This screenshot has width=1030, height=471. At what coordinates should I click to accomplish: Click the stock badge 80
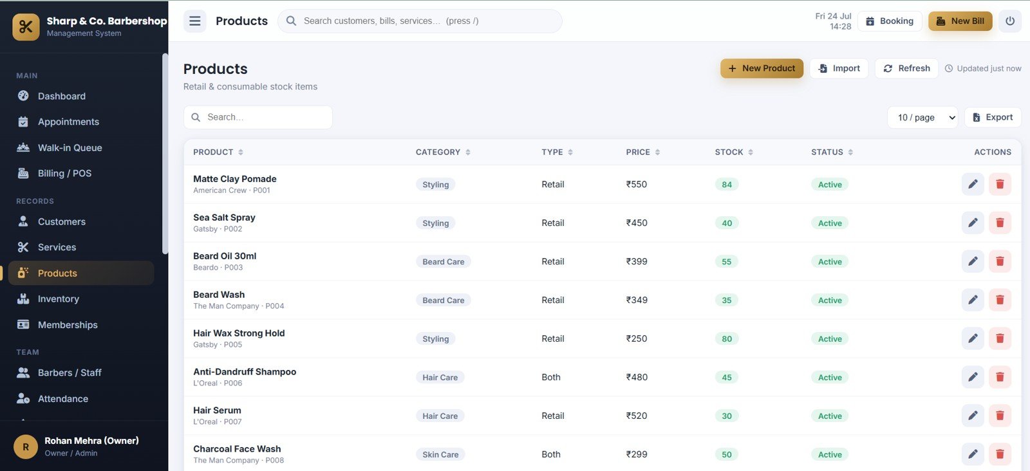727,339
